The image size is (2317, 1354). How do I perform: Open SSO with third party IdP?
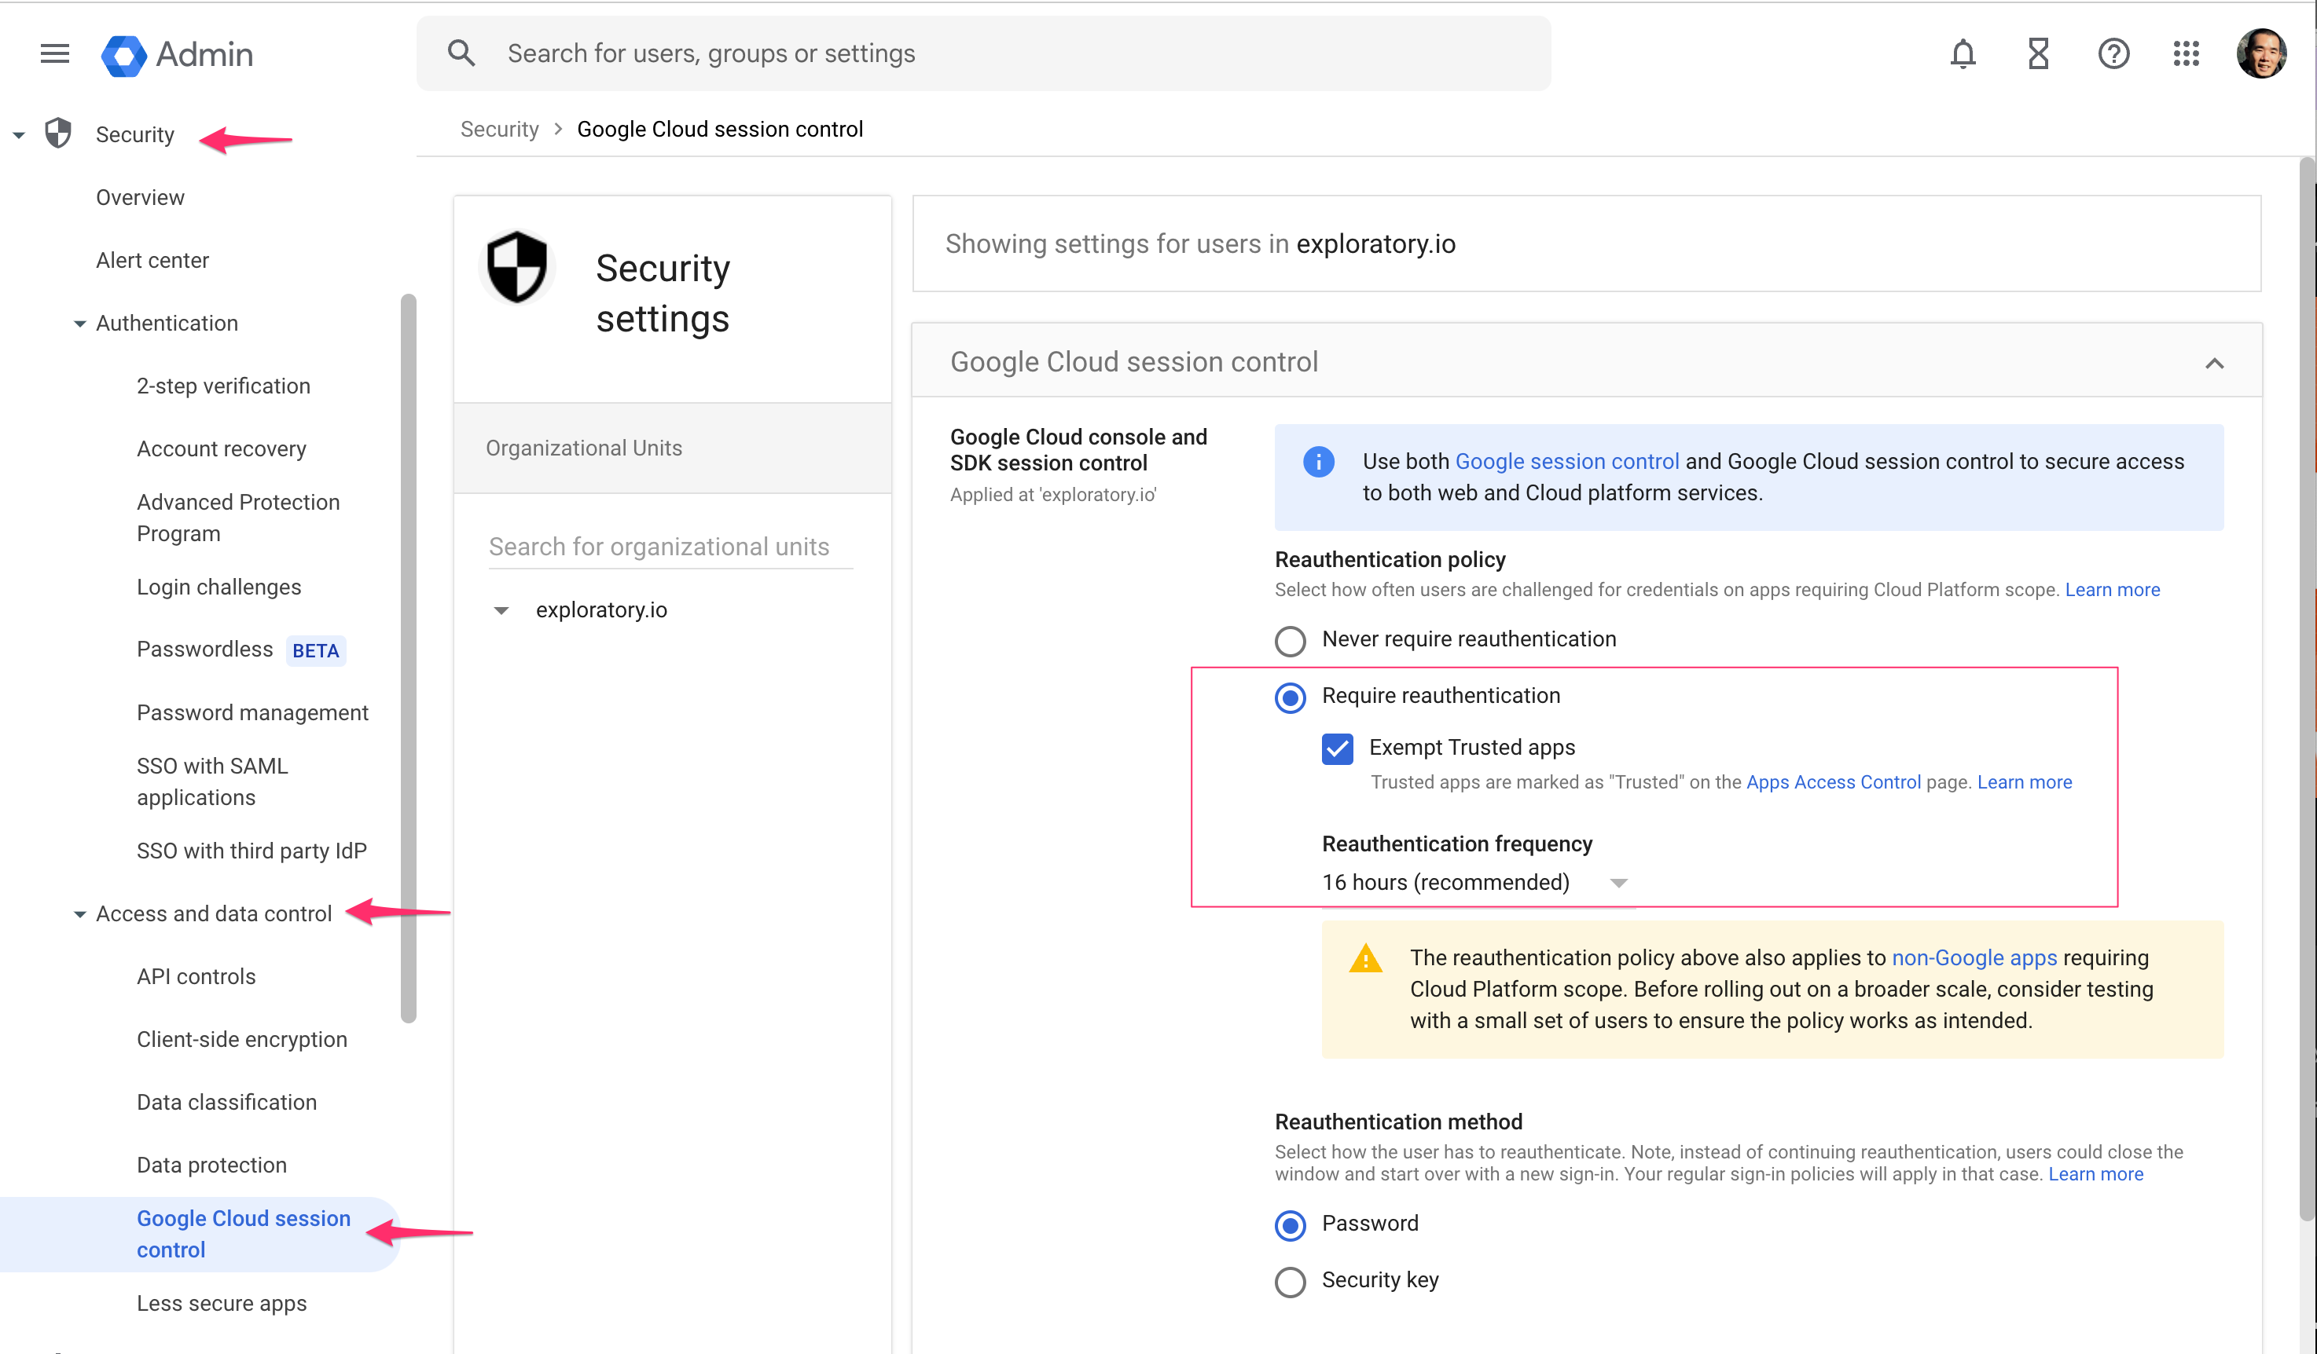tap(251, 851)
